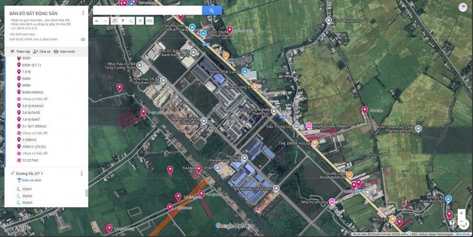Select the Add directions tool
This screenshot has width=473, height=237.
[140, 21]
